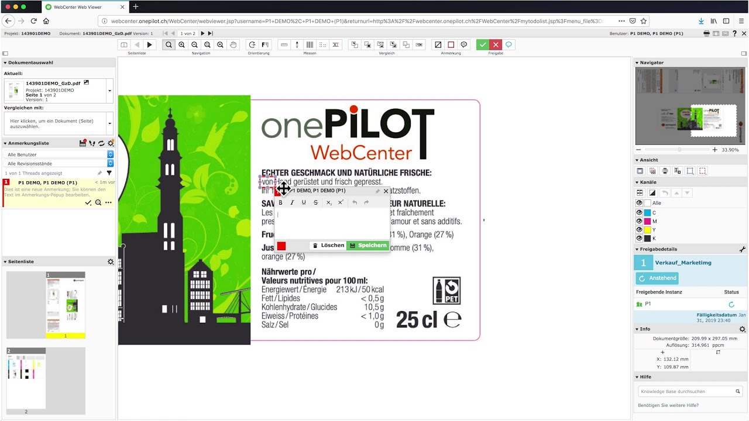Click the WebCenter Web Viewer browser tab

click(85, 6)
